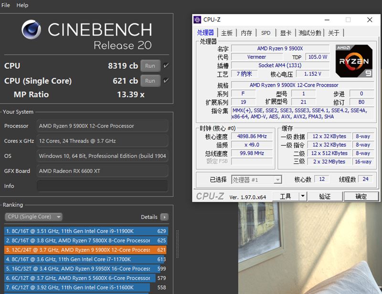Click the 确定 button in CPU-Z
The image size is (382, 294).
click(361, 196)
